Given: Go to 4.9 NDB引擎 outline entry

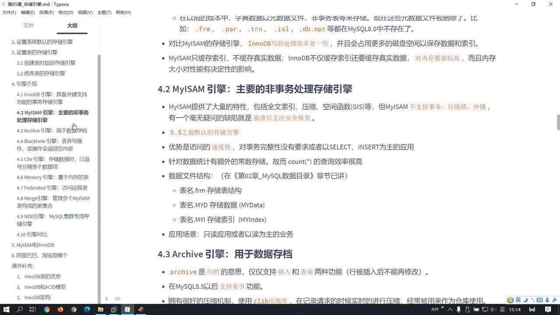Looking at the screenshot, I should pyautogui.click(x=53, y=220).
